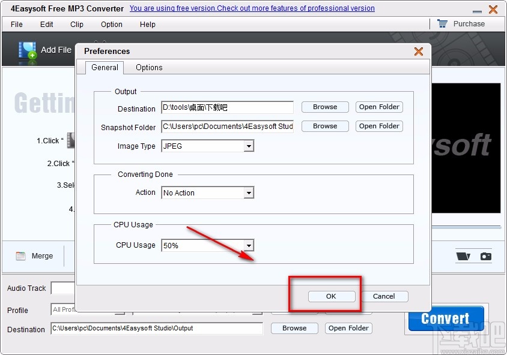The width and height of the screenshot is (507, 355).
Task: Open the professional version upgrade link
Action: (252, 8)
